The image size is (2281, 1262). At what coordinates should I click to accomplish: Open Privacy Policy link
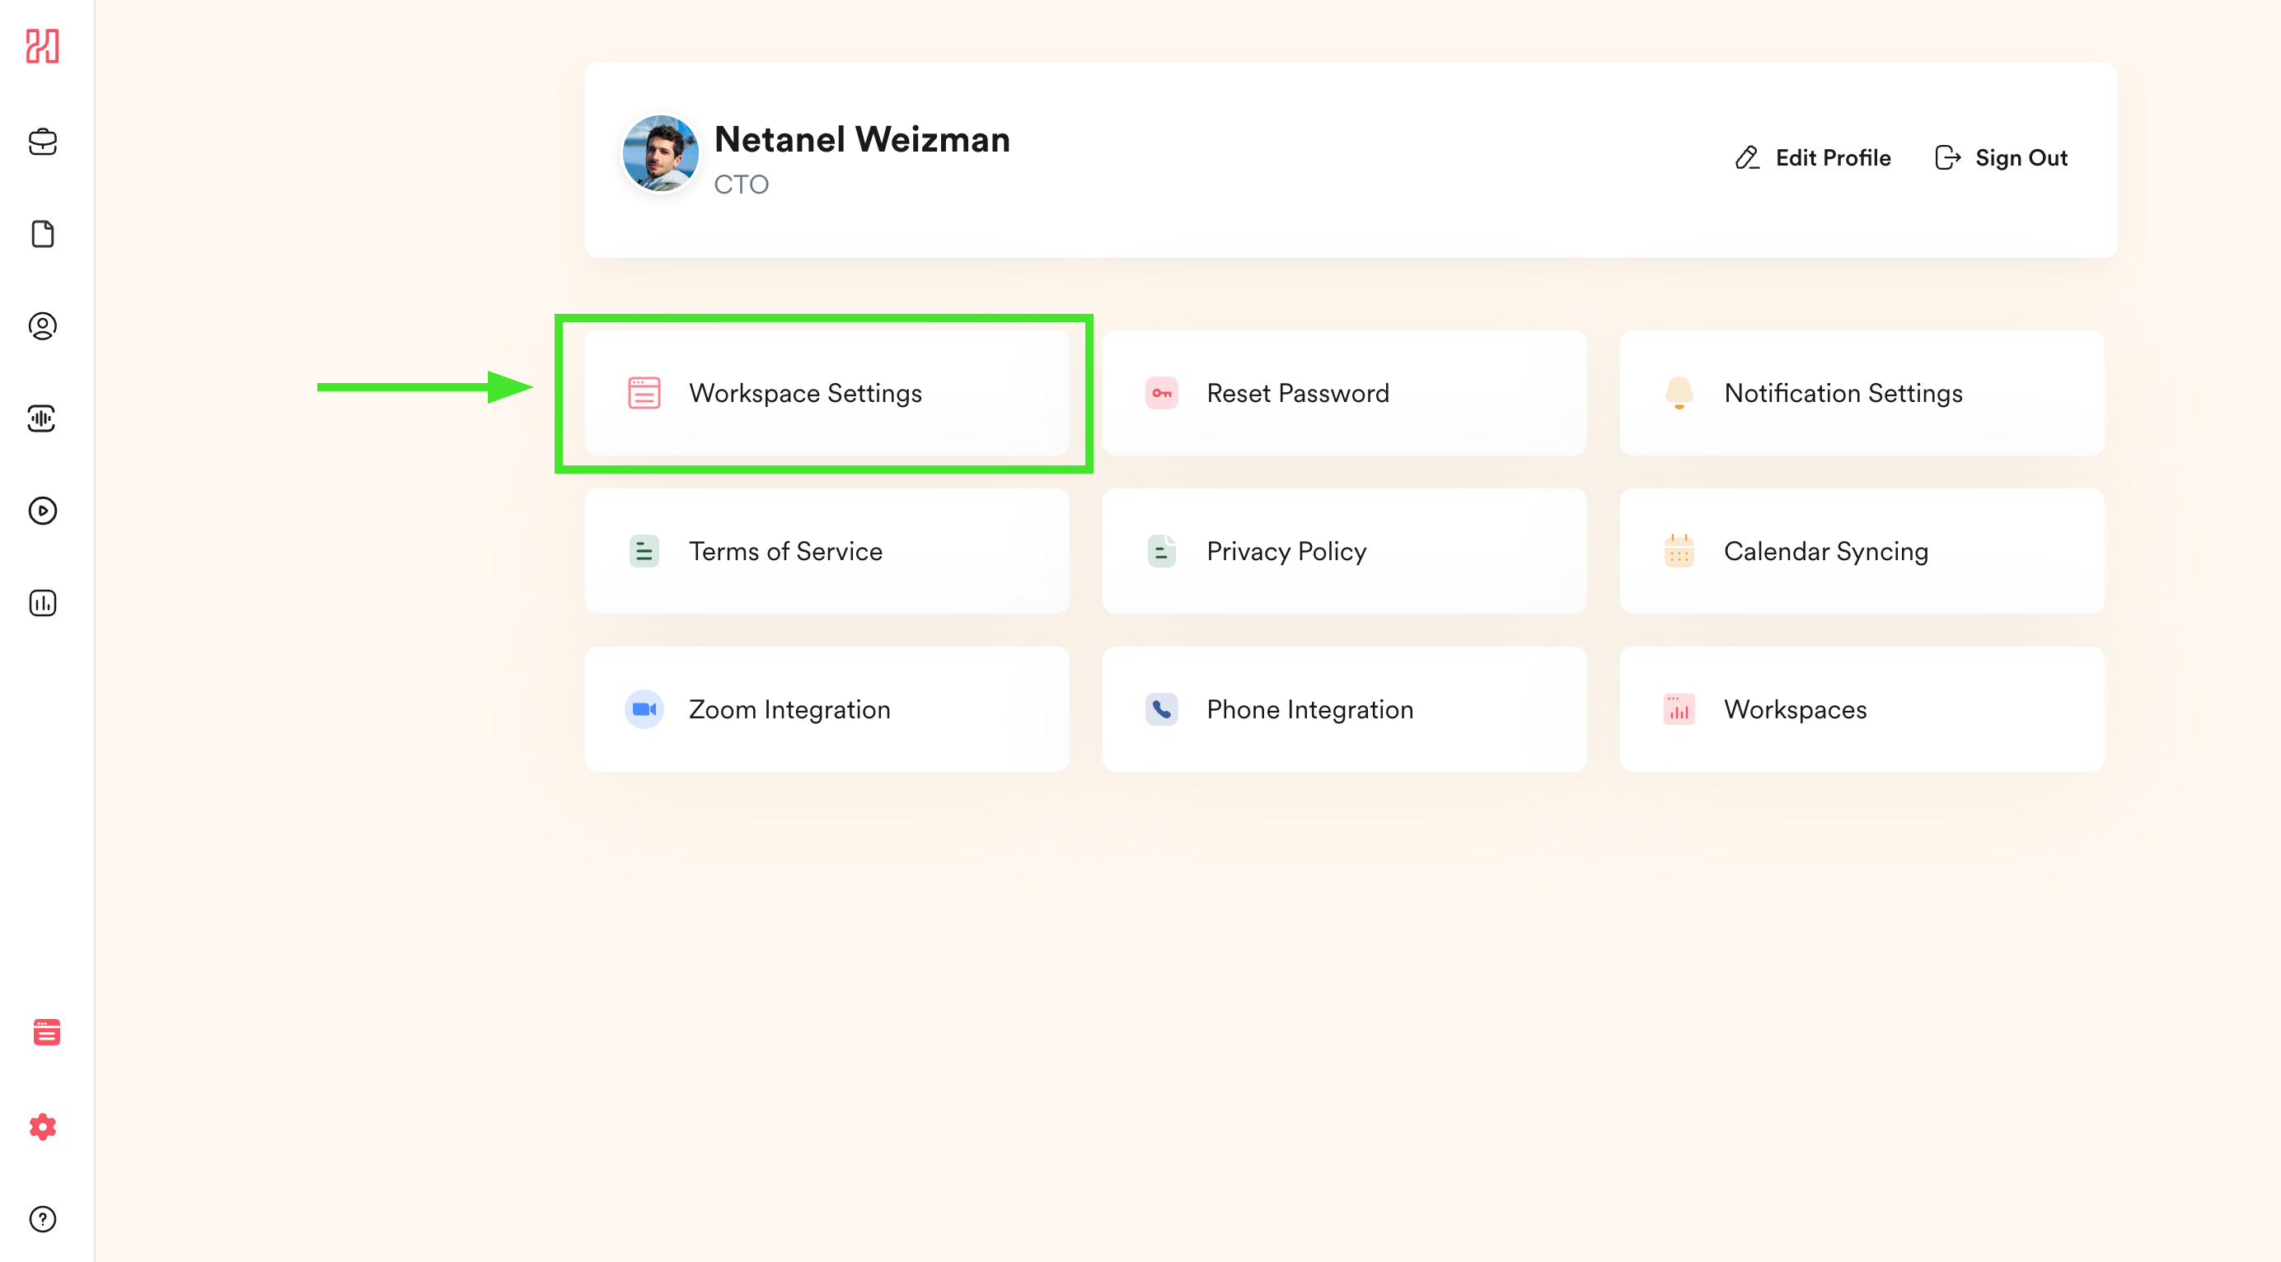1343,551
